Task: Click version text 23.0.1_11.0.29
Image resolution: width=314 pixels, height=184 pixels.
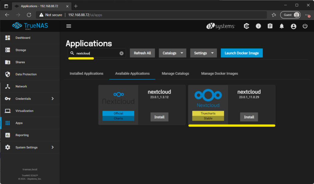Action: click(249, 97)
